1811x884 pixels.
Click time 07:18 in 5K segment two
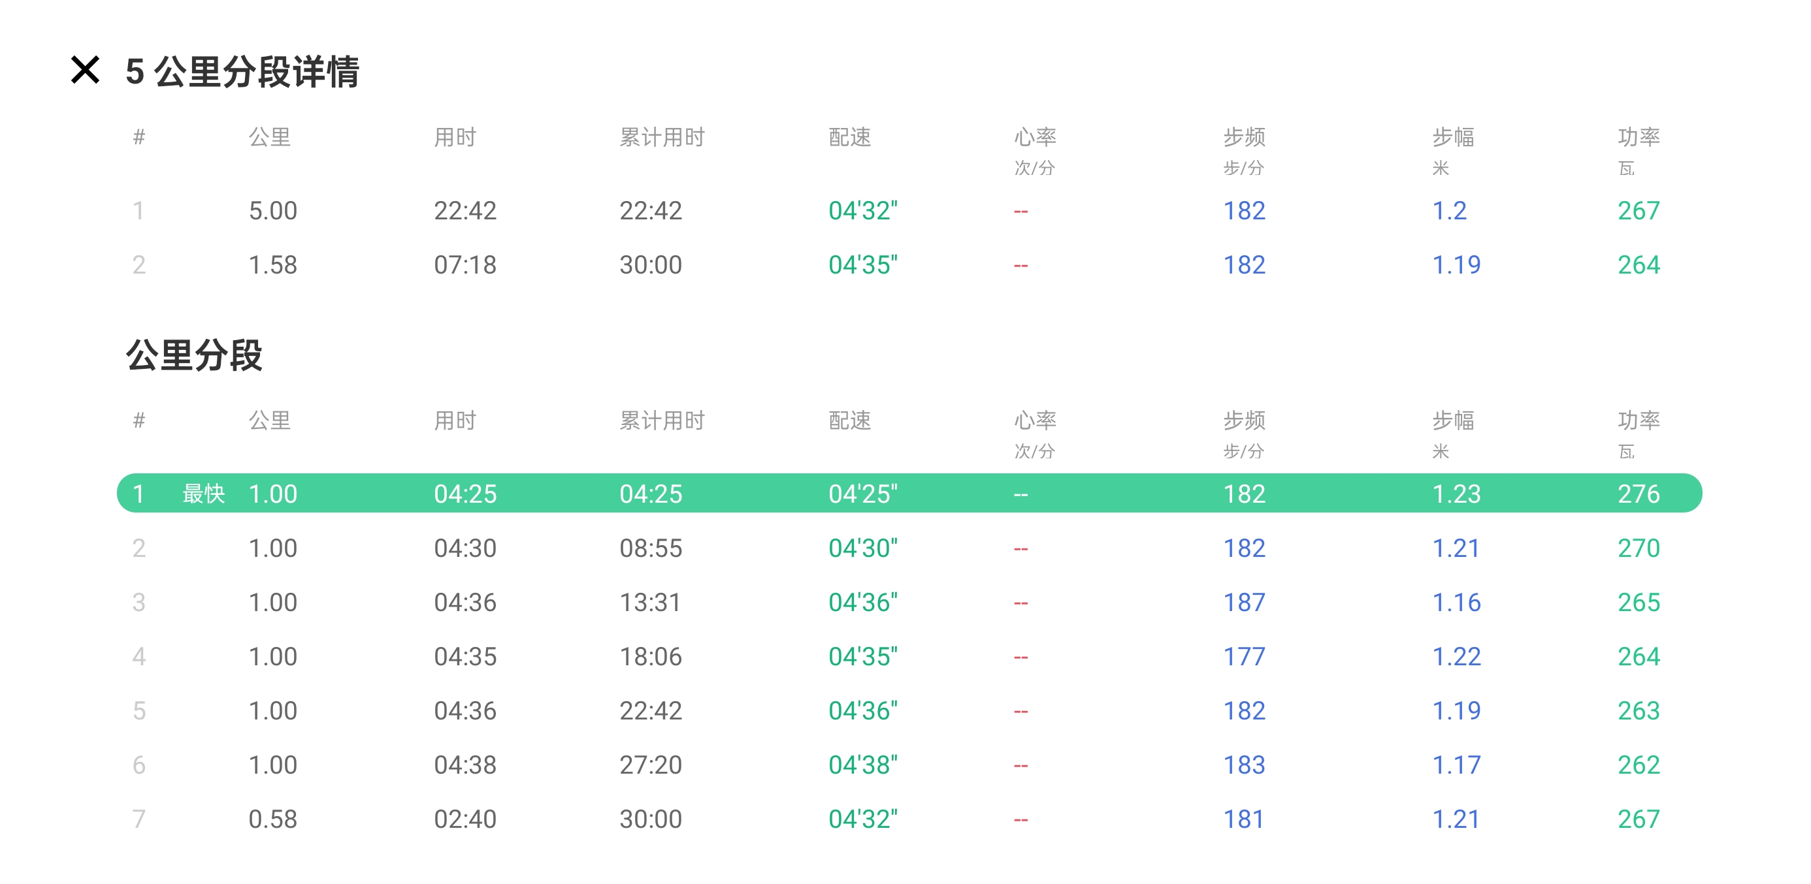[x=465, y=265]
